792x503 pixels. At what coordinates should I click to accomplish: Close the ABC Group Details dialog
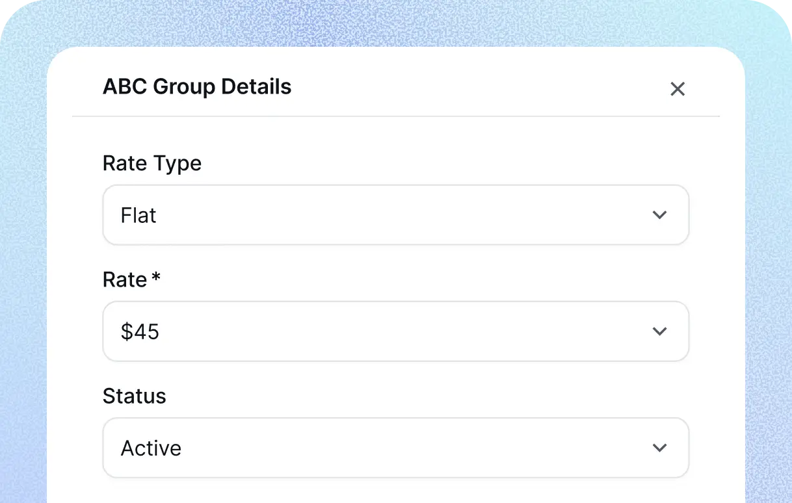[678, 89]
